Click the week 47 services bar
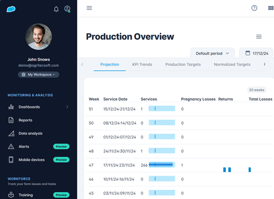Screen dimensions: 274x199 162,165
